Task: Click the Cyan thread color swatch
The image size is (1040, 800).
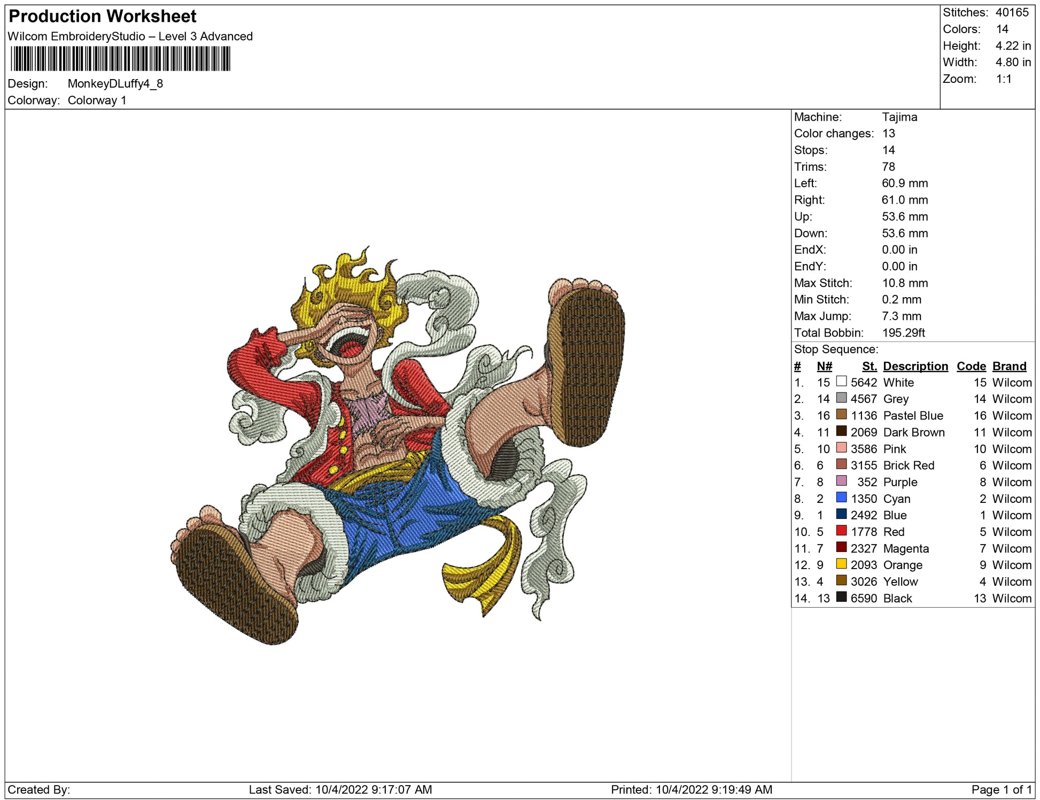Action: (841, 498)
